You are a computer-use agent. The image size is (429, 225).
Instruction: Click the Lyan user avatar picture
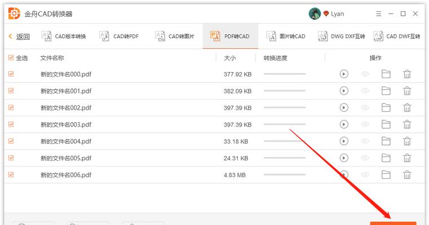point(315,13)
